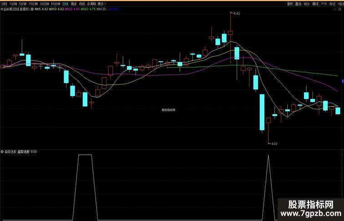The image size is (344, 221).
Task: Click the 5.42 high price marker
Action: point(236,14)
